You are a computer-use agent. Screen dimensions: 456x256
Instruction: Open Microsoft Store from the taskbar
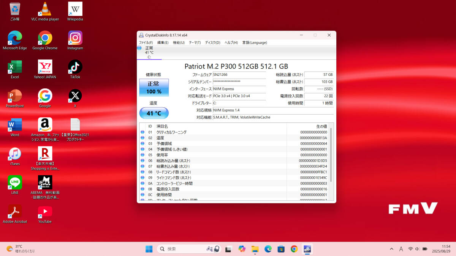pos(281,249)
